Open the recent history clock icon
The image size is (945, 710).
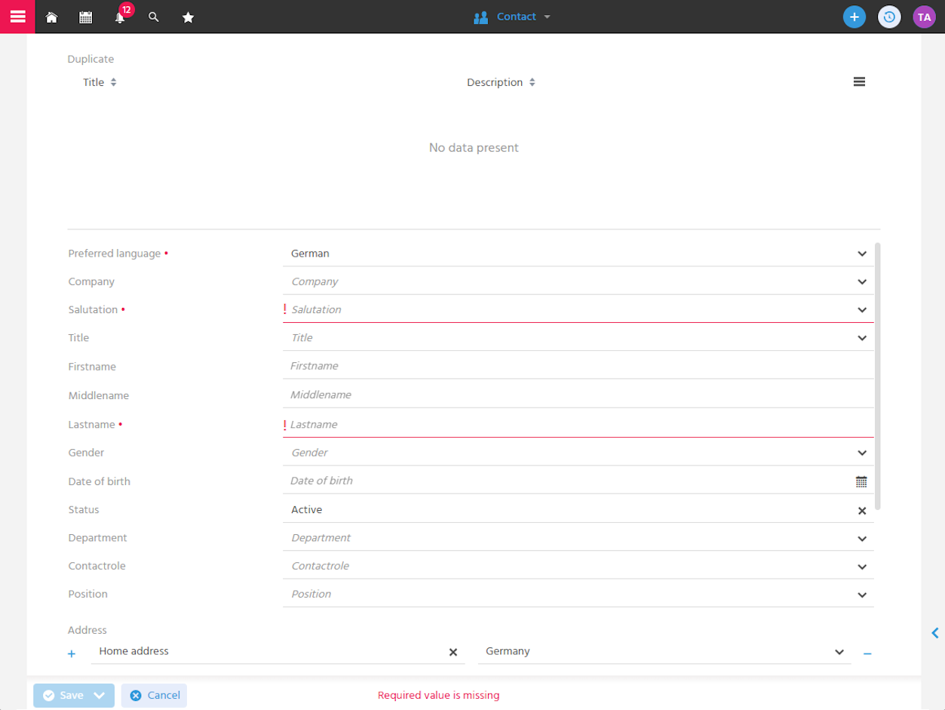point(889,17)
